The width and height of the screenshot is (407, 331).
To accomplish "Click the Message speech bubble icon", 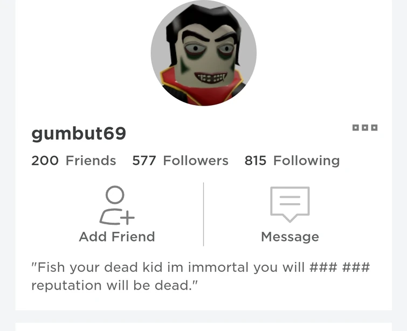I will point(290,204).
